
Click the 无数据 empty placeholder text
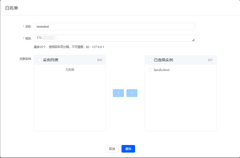point(70,70)
